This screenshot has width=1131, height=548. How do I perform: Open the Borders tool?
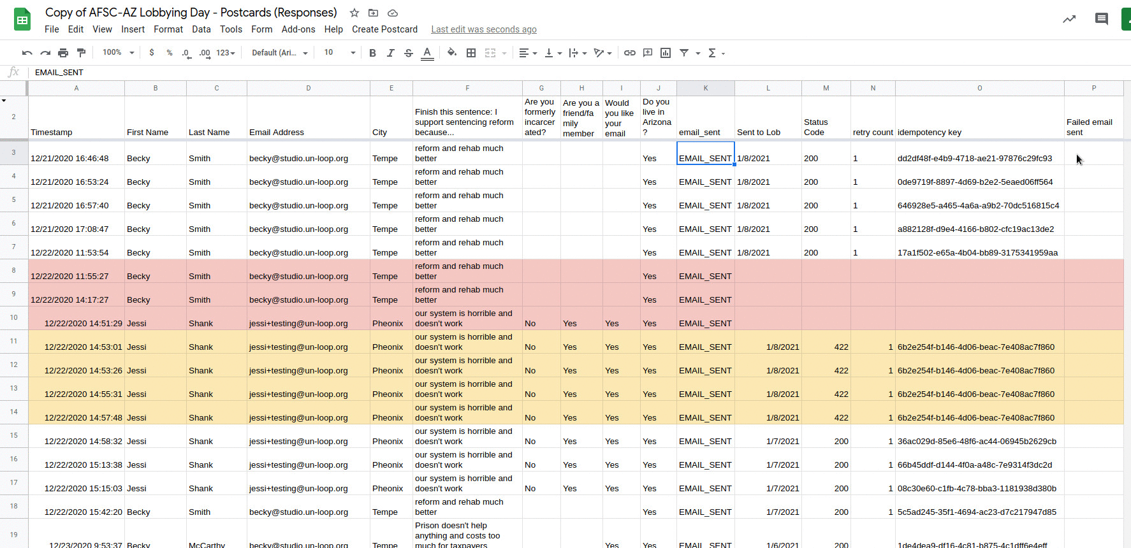471,53
